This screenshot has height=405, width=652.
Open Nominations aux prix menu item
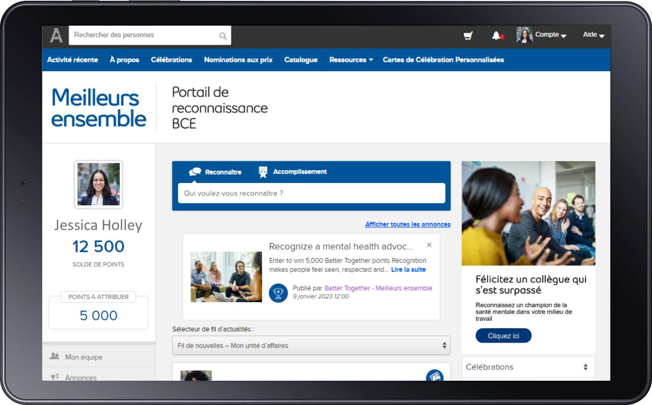pos(238,60)
